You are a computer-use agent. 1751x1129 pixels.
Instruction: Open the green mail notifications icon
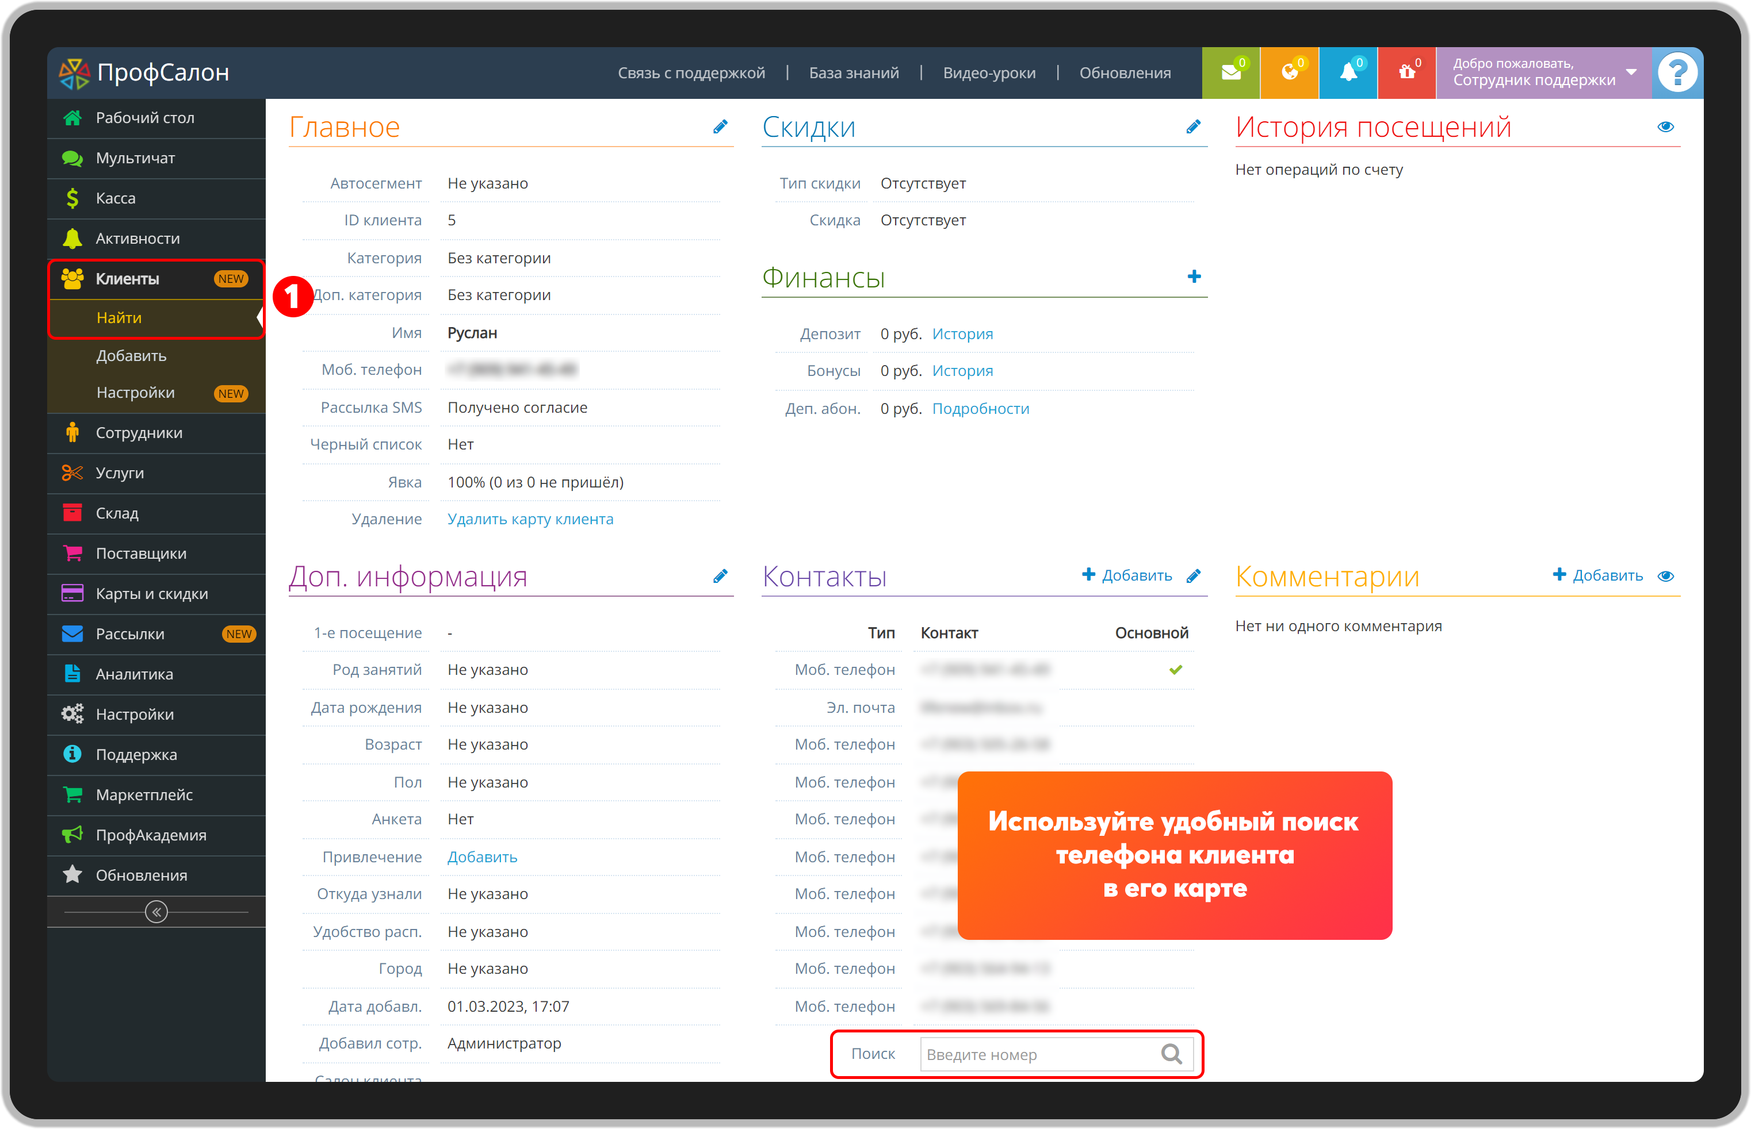pyautogui.click(x=1230, y=72)
